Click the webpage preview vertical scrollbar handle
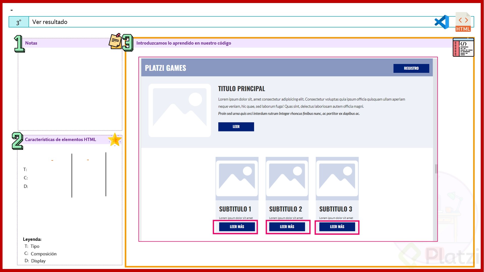 click(436, 169)
